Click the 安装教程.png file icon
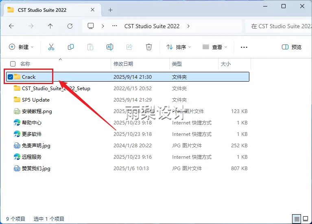 point(17,111)
